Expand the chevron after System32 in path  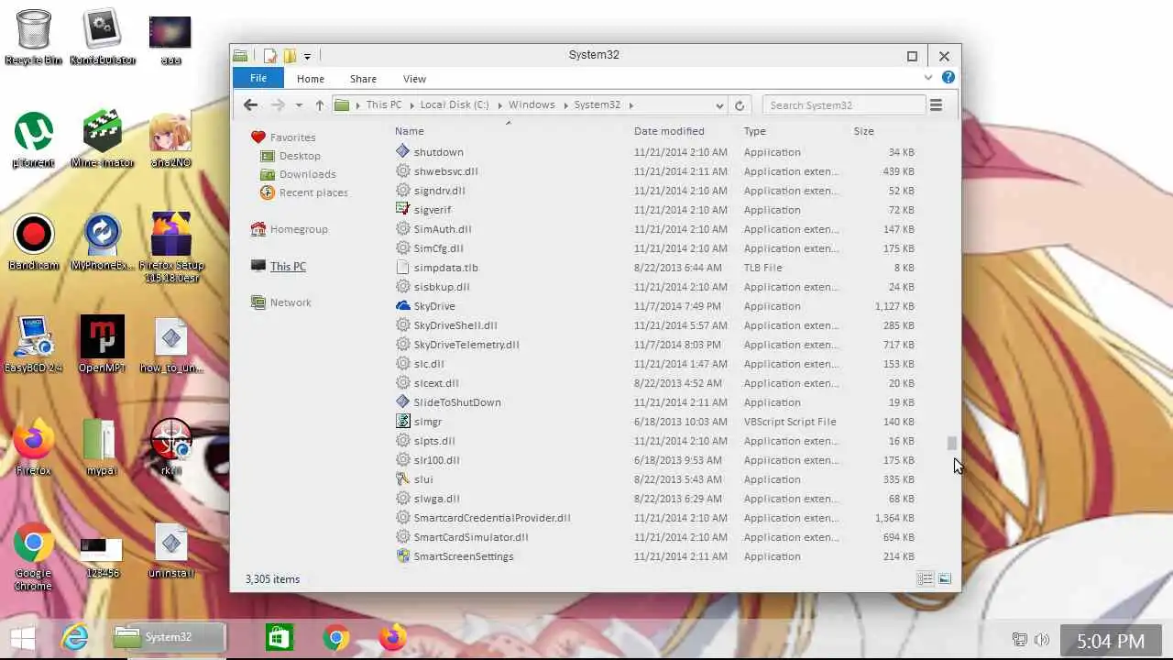(x=631, y=105)
